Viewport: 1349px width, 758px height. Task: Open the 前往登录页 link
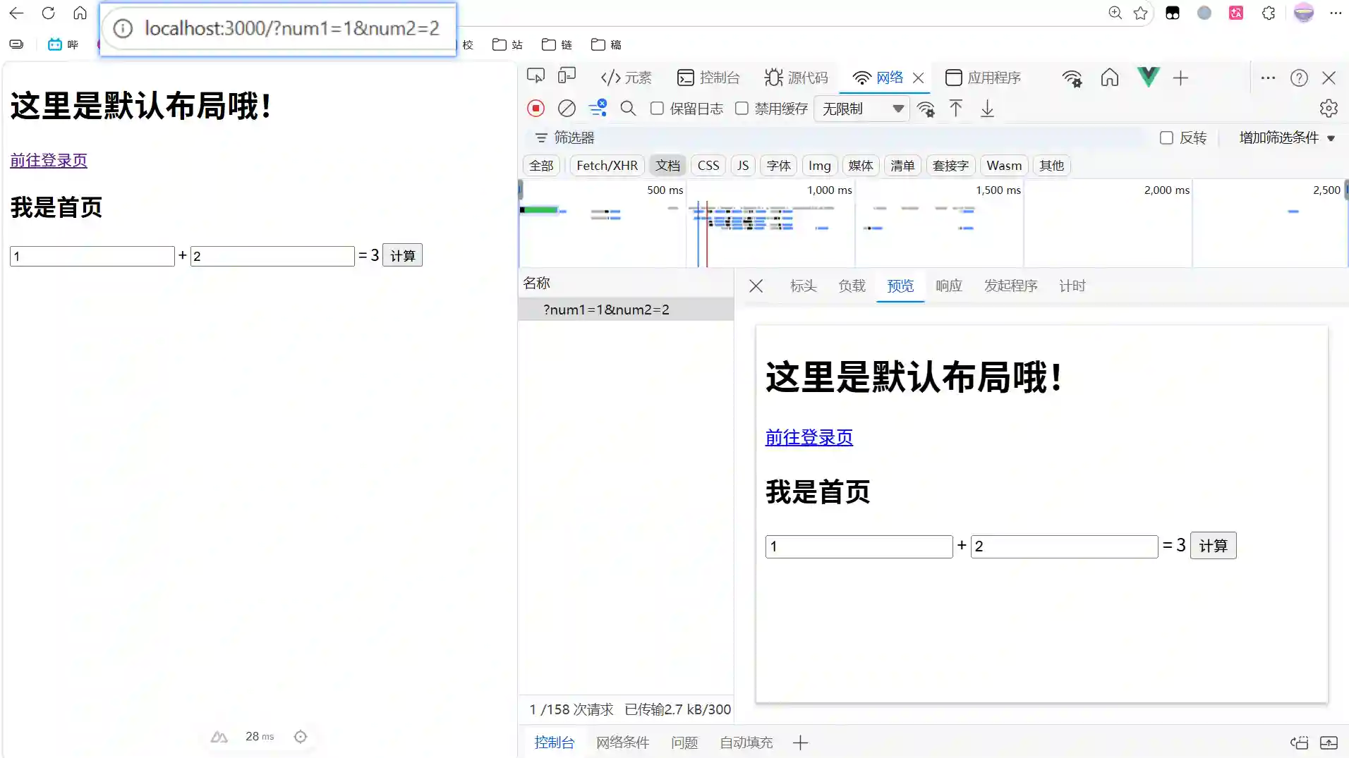click(x=48, y=160)
